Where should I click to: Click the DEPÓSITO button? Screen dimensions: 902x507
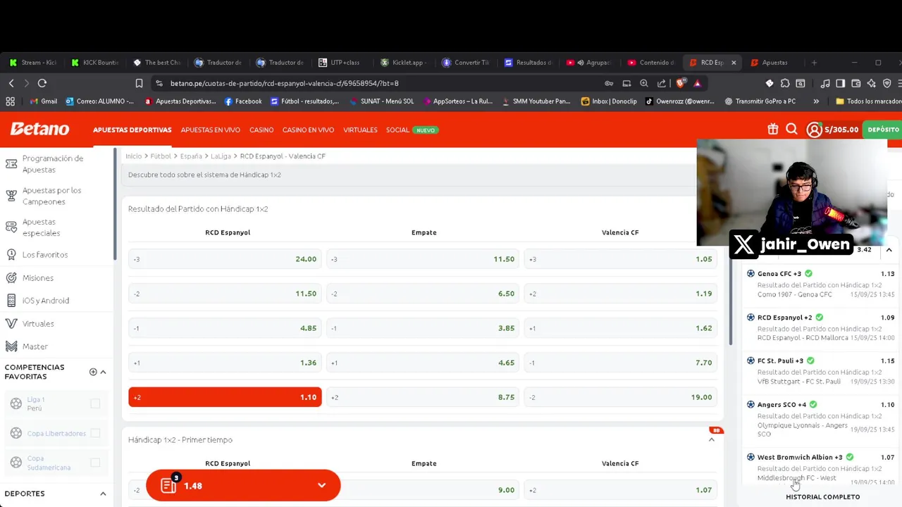883,130
